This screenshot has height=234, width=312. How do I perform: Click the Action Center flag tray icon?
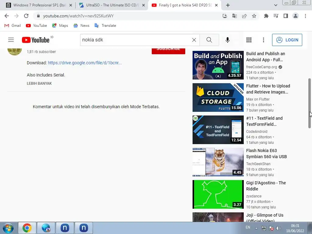[x=271, y=228]
